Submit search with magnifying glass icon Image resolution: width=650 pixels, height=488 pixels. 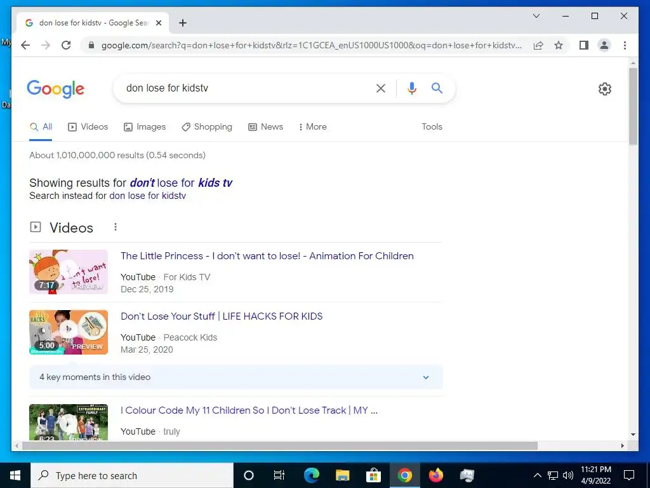coord(437,88)
